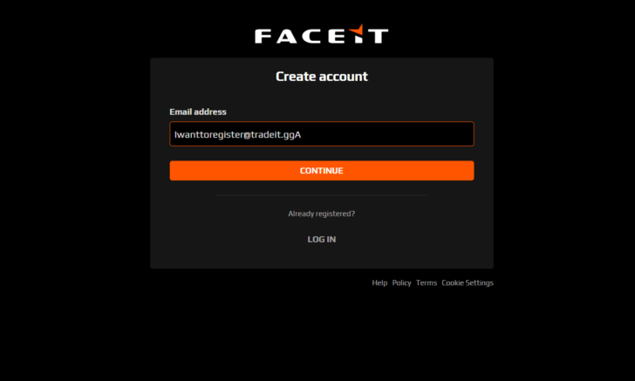Click the orange CONTINUE button
The image size is (635, 381).
[322, 171]
